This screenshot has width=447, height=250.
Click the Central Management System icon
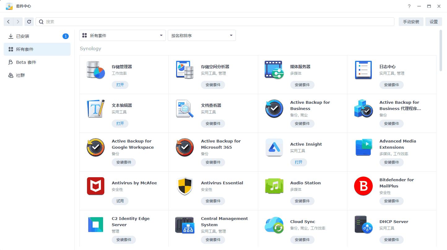[185, 225]
